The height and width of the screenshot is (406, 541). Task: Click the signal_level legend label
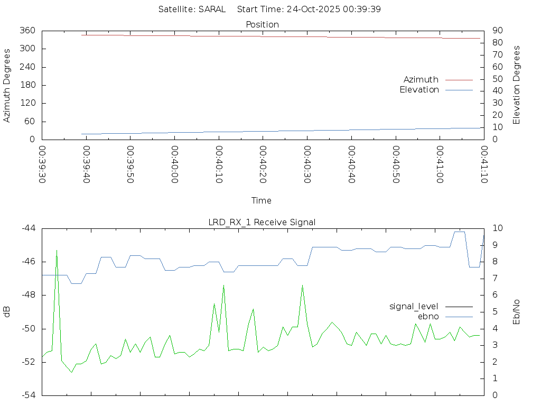414,307
